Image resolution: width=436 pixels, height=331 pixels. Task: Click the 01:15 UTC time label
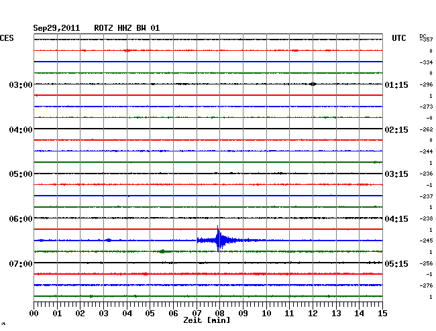396,84
